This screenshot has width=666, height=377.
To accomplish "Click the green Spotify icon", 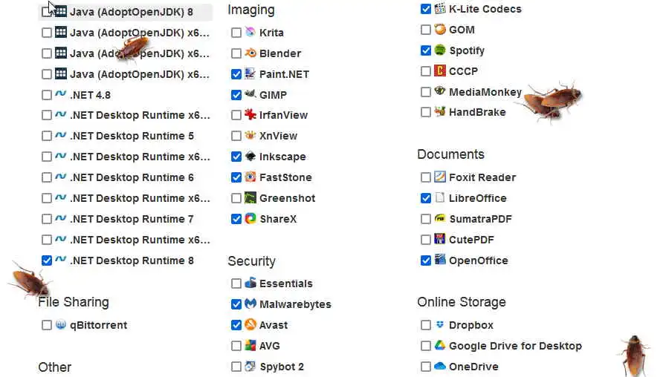I will tap(440, 50).
